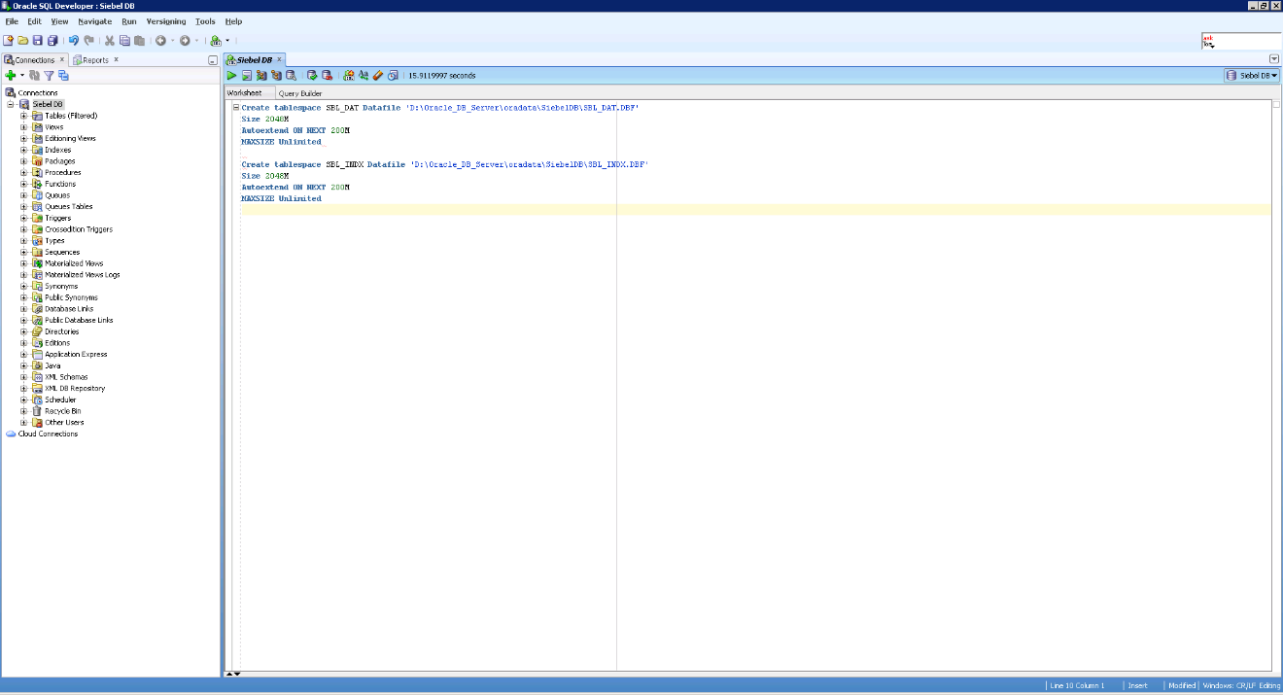Switch to the Reports tab
Viewport: 1283px width, 695px height.
(x=95, y=60)
